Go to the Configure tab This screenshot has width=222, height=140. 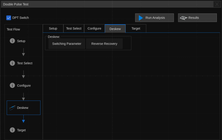[94, 29]
